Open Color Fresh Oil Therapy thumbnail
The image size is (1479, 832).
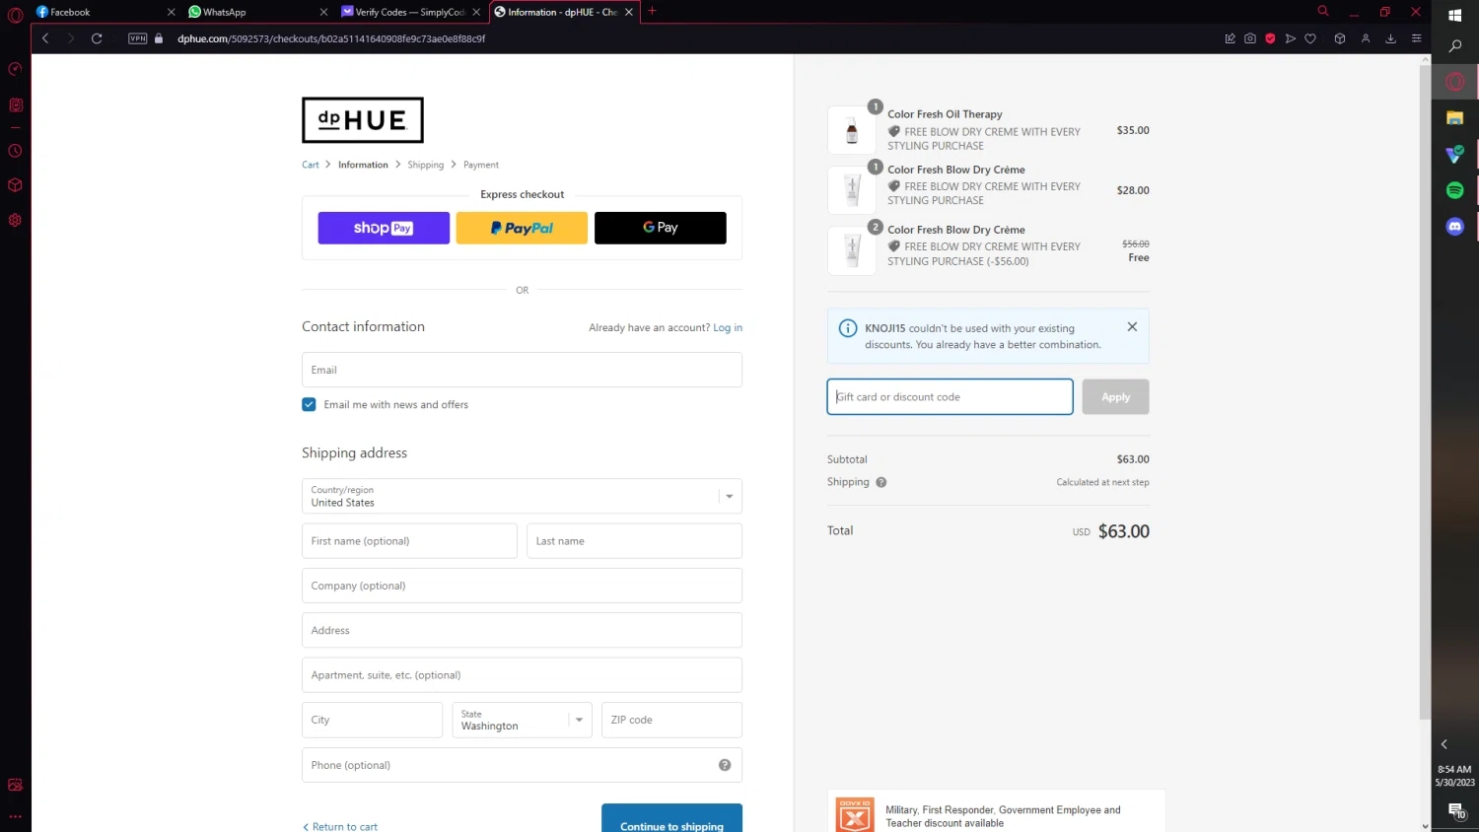[852, 130]
